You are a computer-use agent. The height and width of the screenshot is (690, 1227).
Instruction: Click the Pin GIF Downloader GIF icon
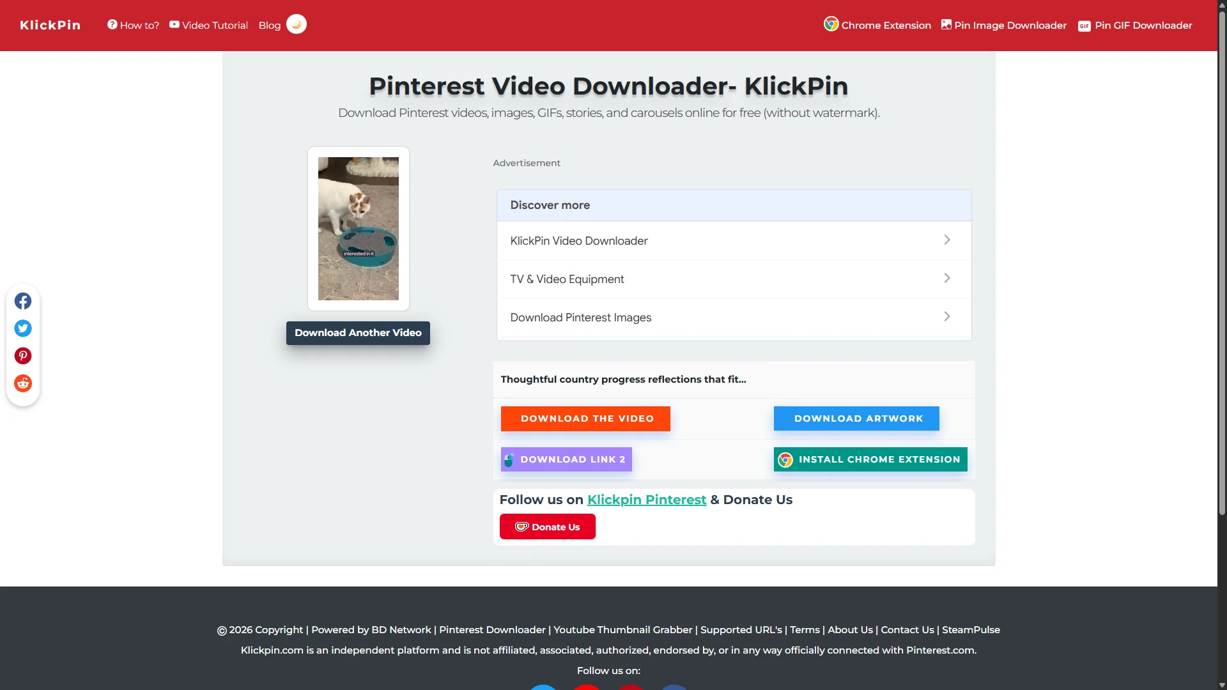point(1084,26)
